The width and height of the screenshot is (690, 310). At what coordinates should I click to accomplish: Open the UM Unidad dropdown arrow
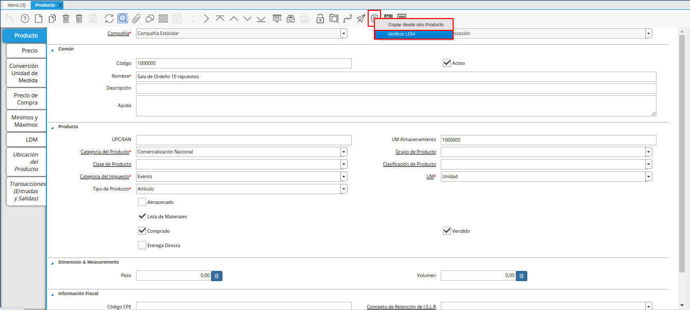pos(648,177)
